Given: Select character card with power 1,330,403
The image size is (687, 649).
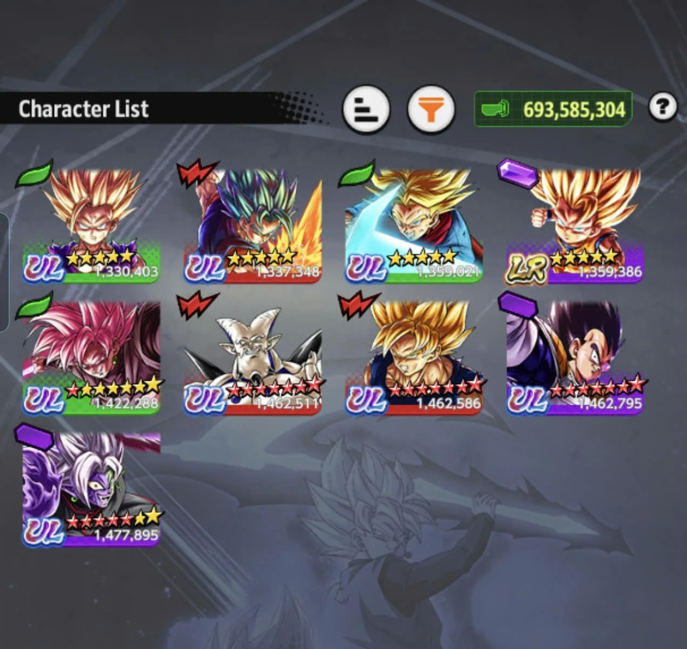Looking at the screenshot, I should pos(91,226).
